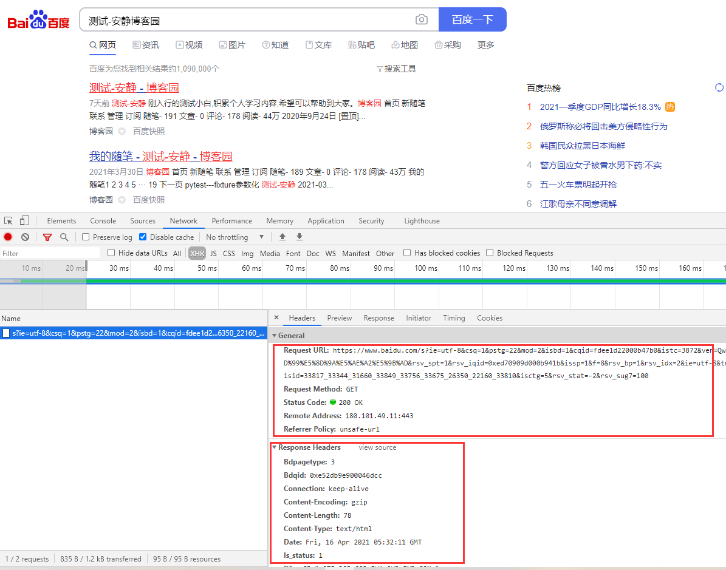726x570 pixels.
Task: Open 百度快照 for second result
Action: 149,200
